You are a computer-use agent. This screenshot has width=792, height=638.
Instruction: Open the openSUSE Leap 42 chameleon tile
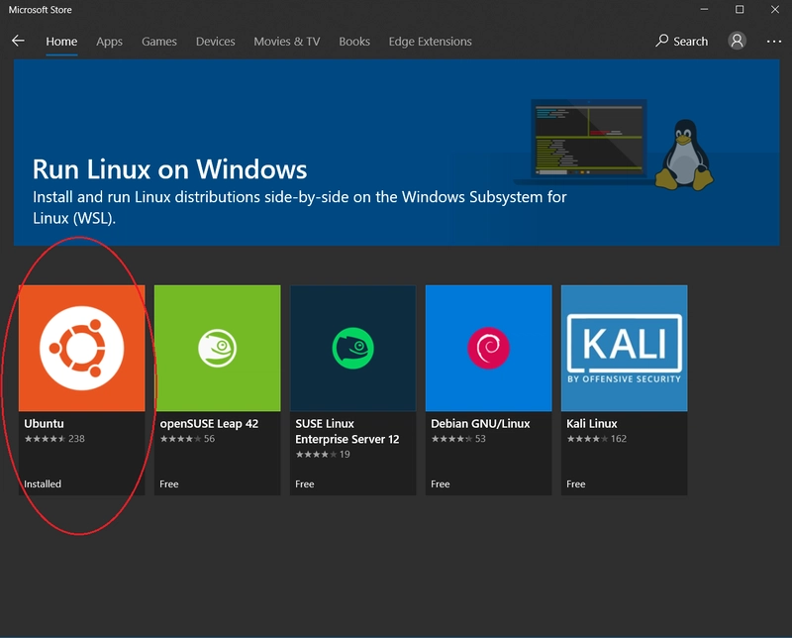click(217, 348)
